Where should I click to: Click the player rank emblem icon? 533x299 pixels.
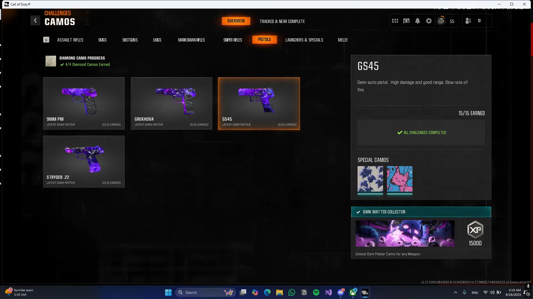click(441, 21)
